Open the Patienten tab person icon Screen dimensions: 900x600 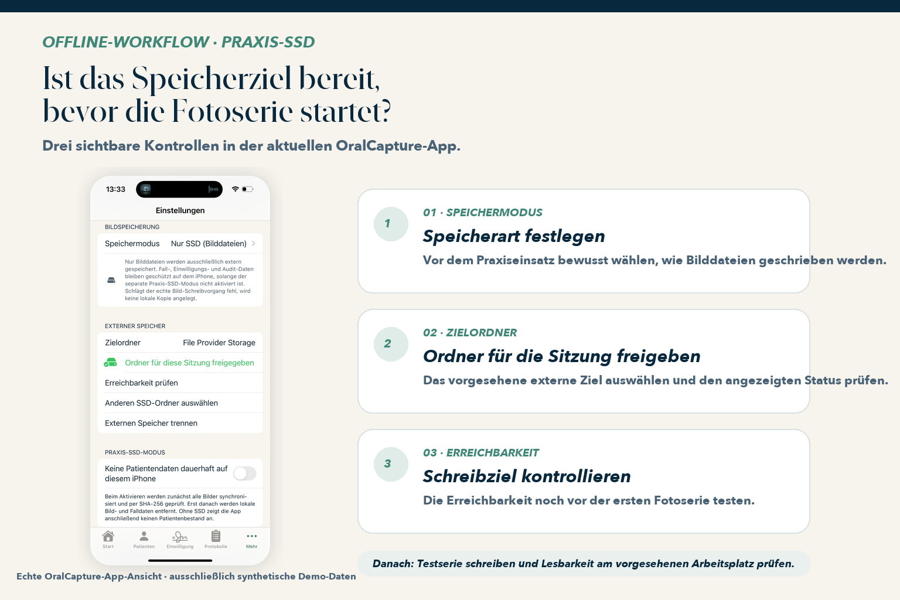[144, 536]
